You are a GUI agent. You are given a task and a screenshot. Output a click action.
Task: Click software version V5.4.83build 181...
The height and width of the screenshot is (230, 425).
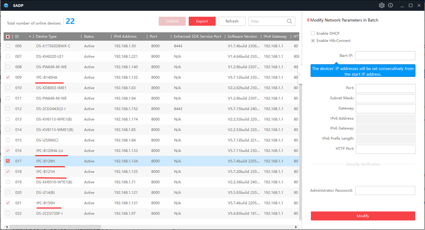pos(244,213)
